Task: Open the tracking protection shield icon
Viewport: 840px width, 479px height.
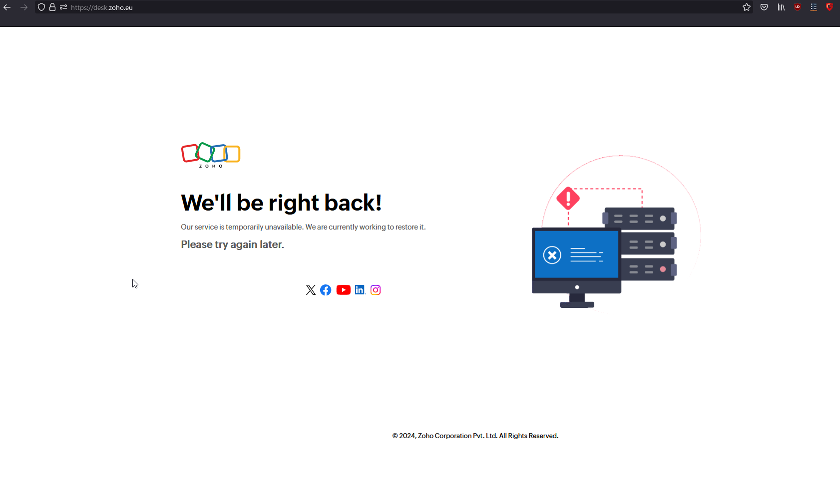Action: click(41, 7)
